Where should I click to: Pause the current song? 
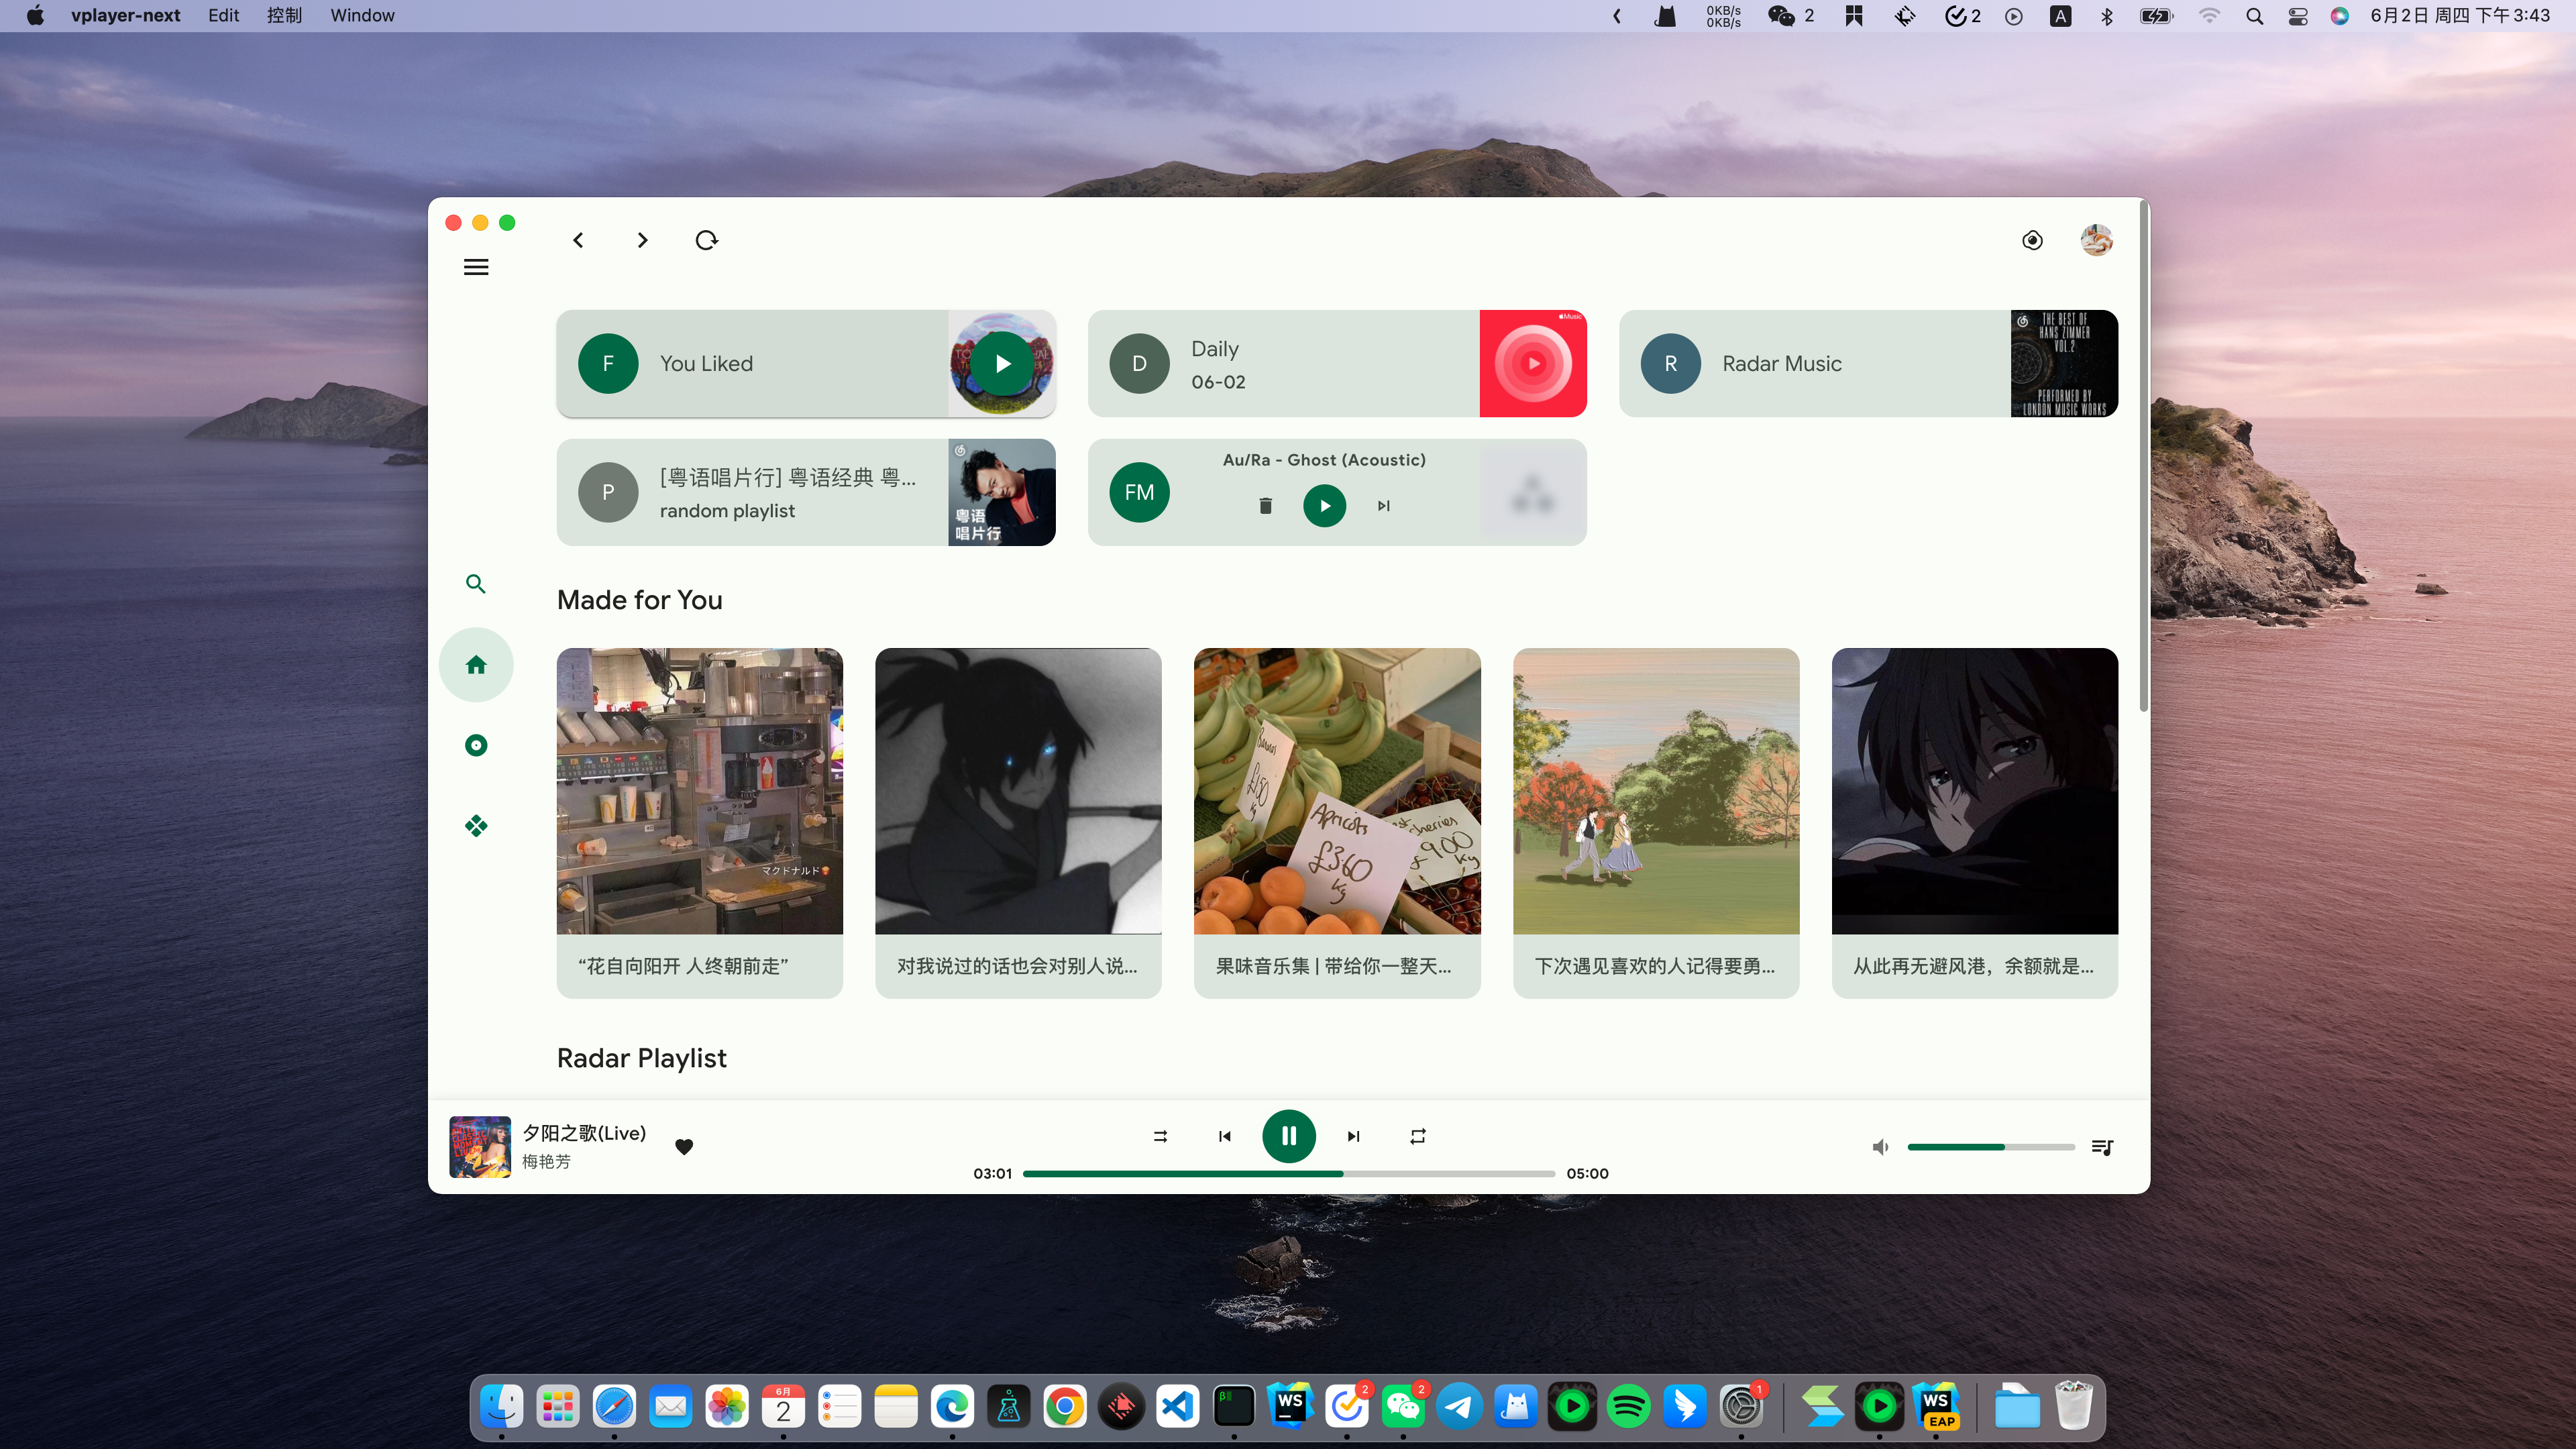(1289, 1136)
